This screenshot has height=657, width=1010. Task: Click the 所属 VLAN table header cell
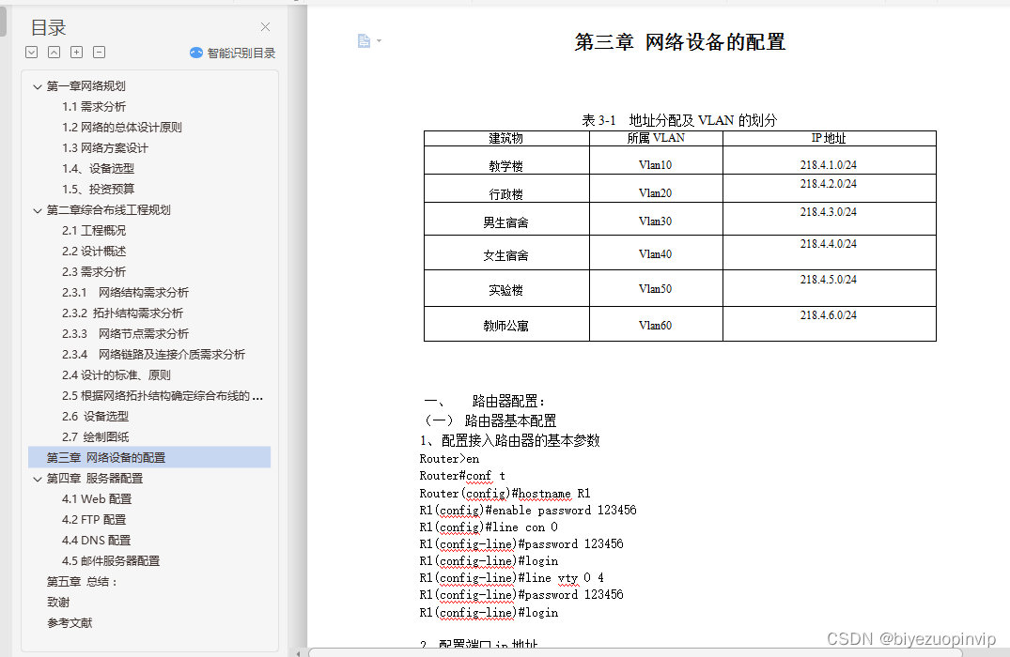coord(656,138)
